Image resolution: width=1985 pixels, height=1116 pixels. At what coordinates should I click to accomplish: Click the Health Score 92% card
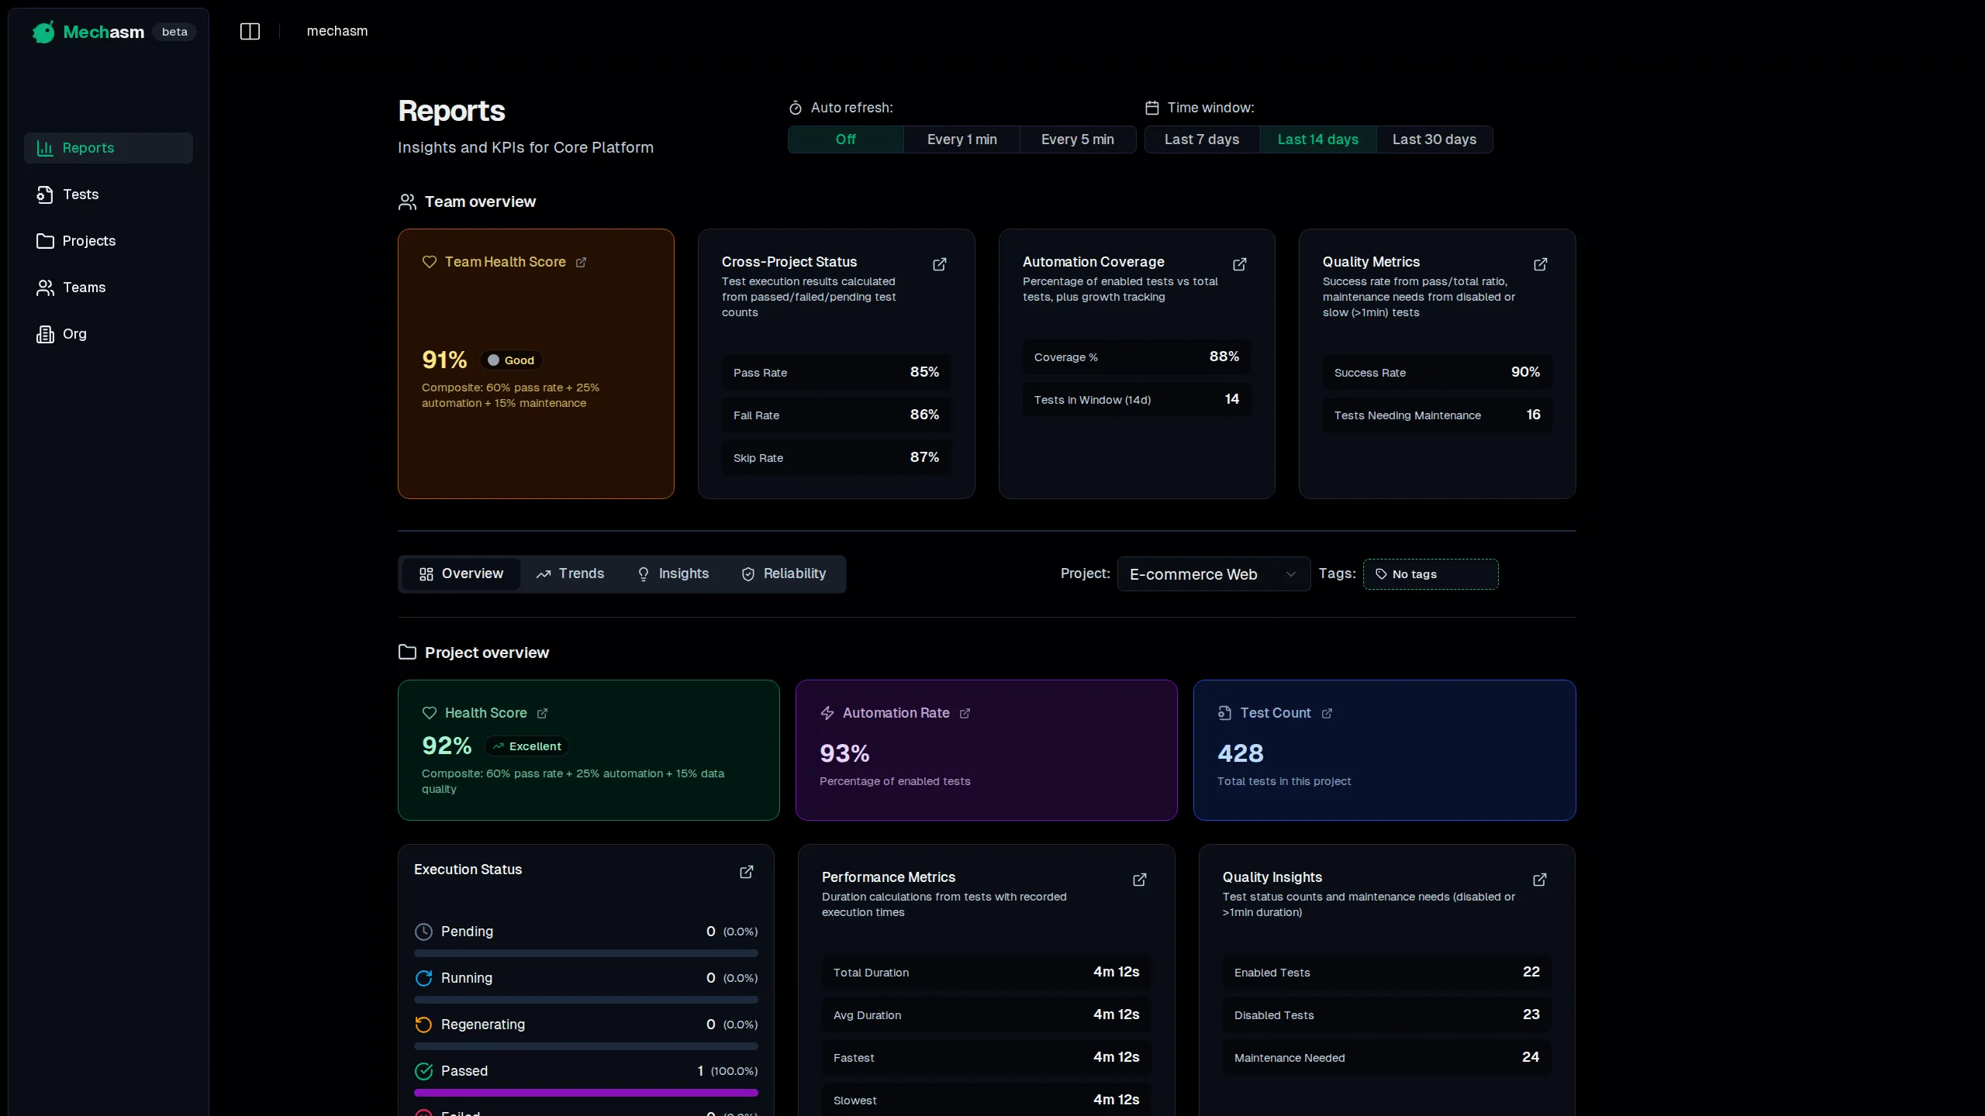pos(588,749)
